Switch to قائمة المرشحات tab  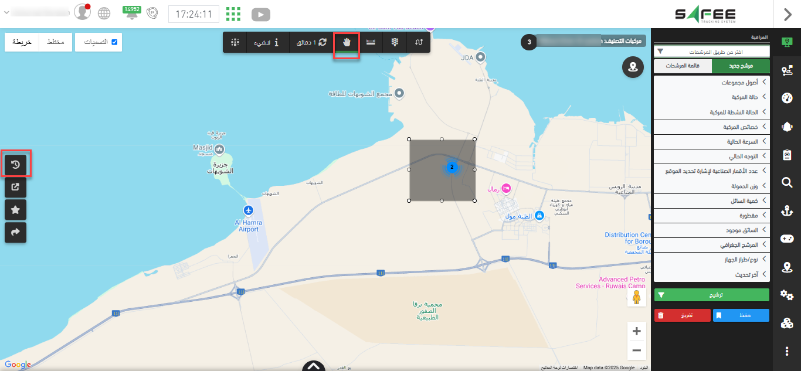pos(682,66)
